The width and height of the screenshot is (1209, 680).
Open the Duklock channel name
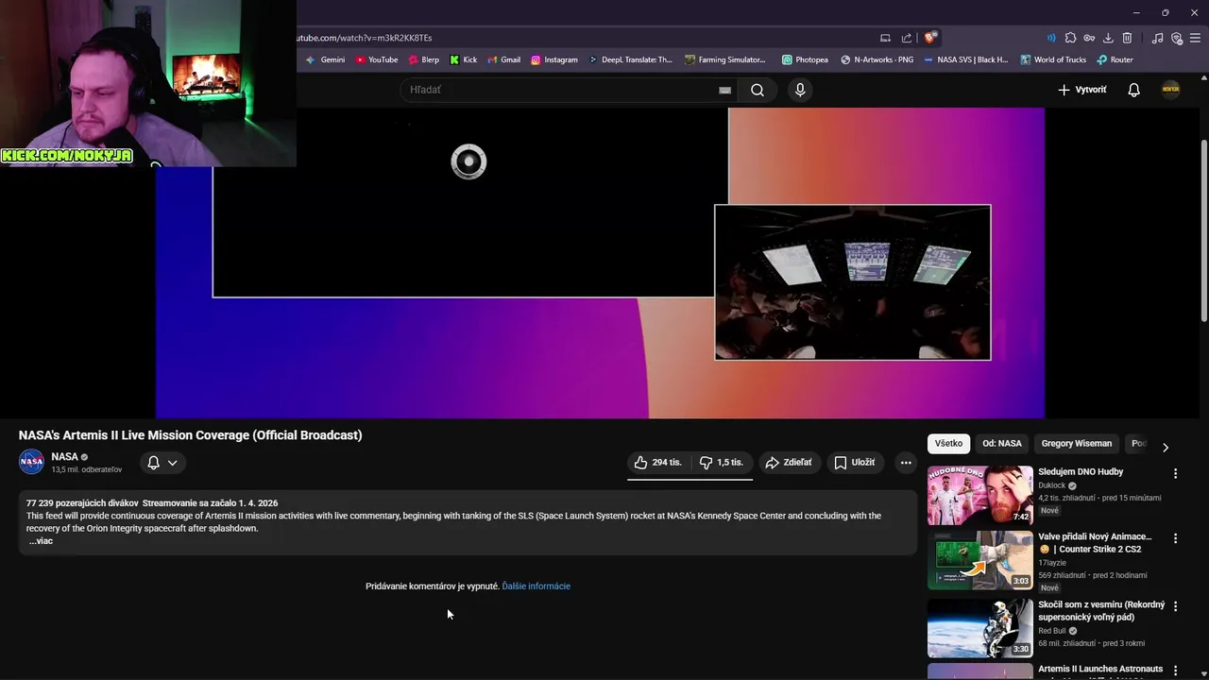[1051, 485]
